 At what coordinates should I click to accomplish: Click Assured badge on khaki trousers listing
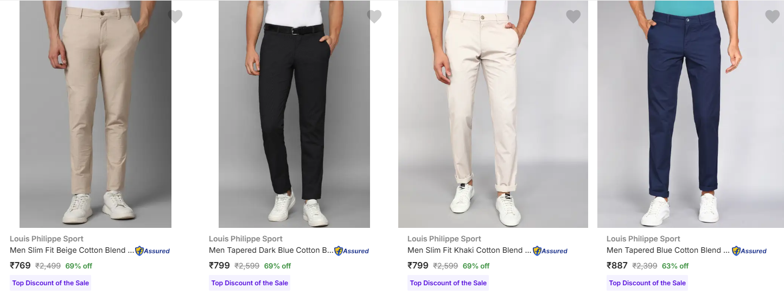[x=550, y=251]
